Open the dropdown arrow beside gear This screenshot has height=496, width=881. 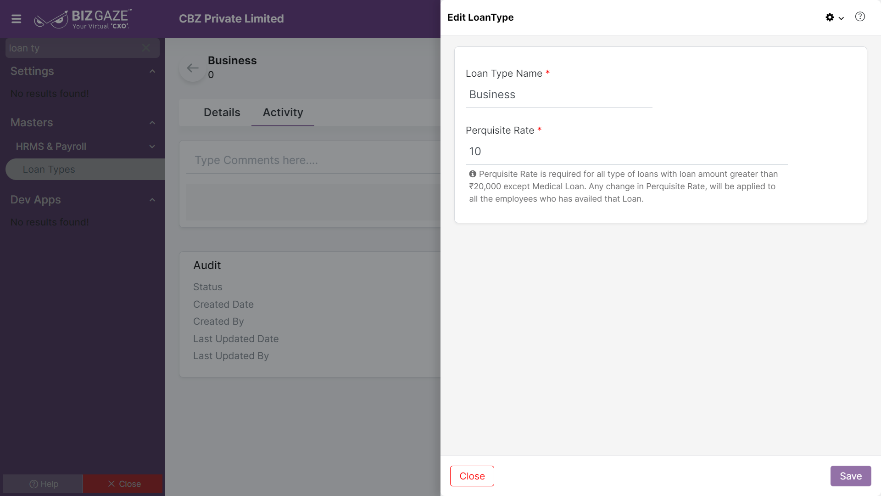coord(841,18)
